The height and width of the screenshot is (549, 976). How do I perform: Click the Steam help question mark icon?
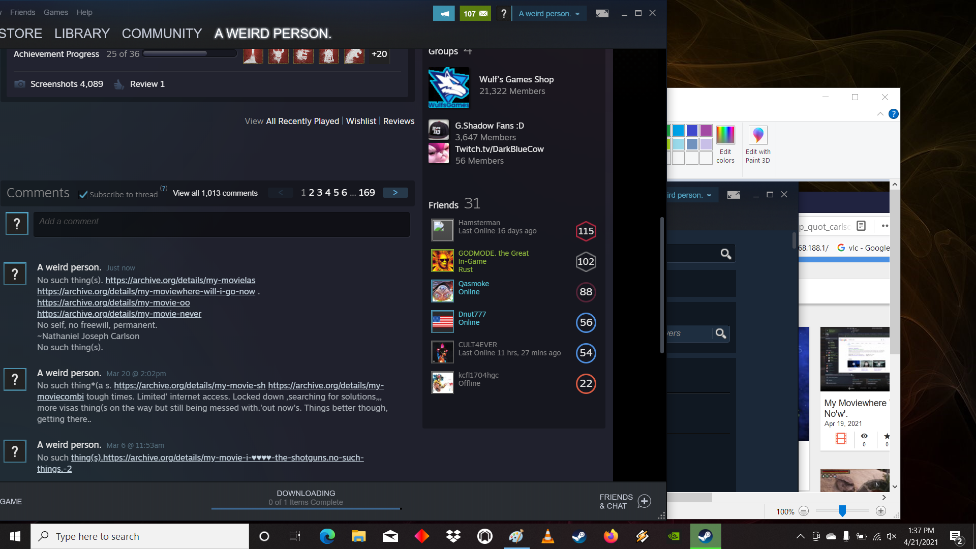click(503, 13)
